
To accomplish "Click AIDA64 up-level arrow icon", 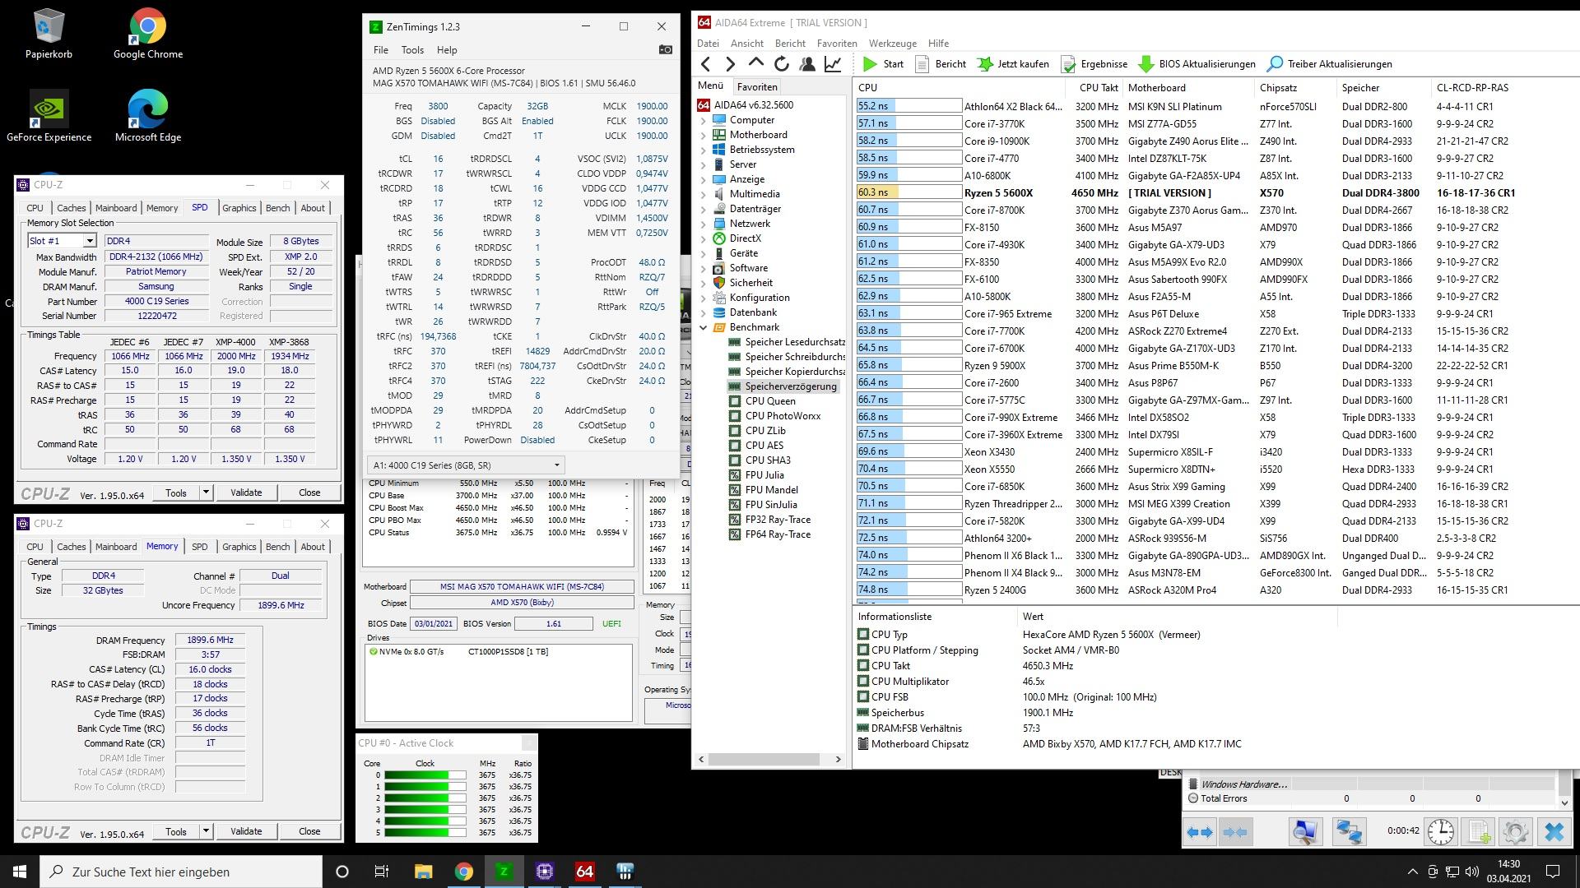I will [x=755, y=63].
